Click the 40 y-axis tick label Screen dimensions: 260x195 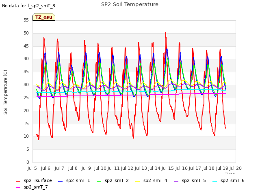click(26, 59)
